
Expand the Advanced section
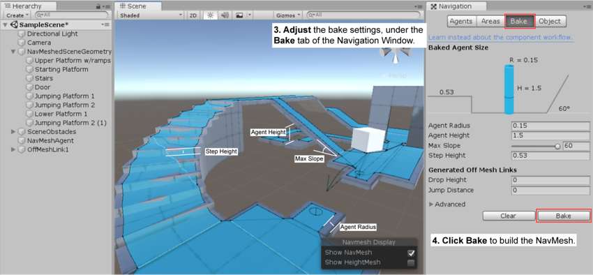pyautogui.click(x=447, y=205)
